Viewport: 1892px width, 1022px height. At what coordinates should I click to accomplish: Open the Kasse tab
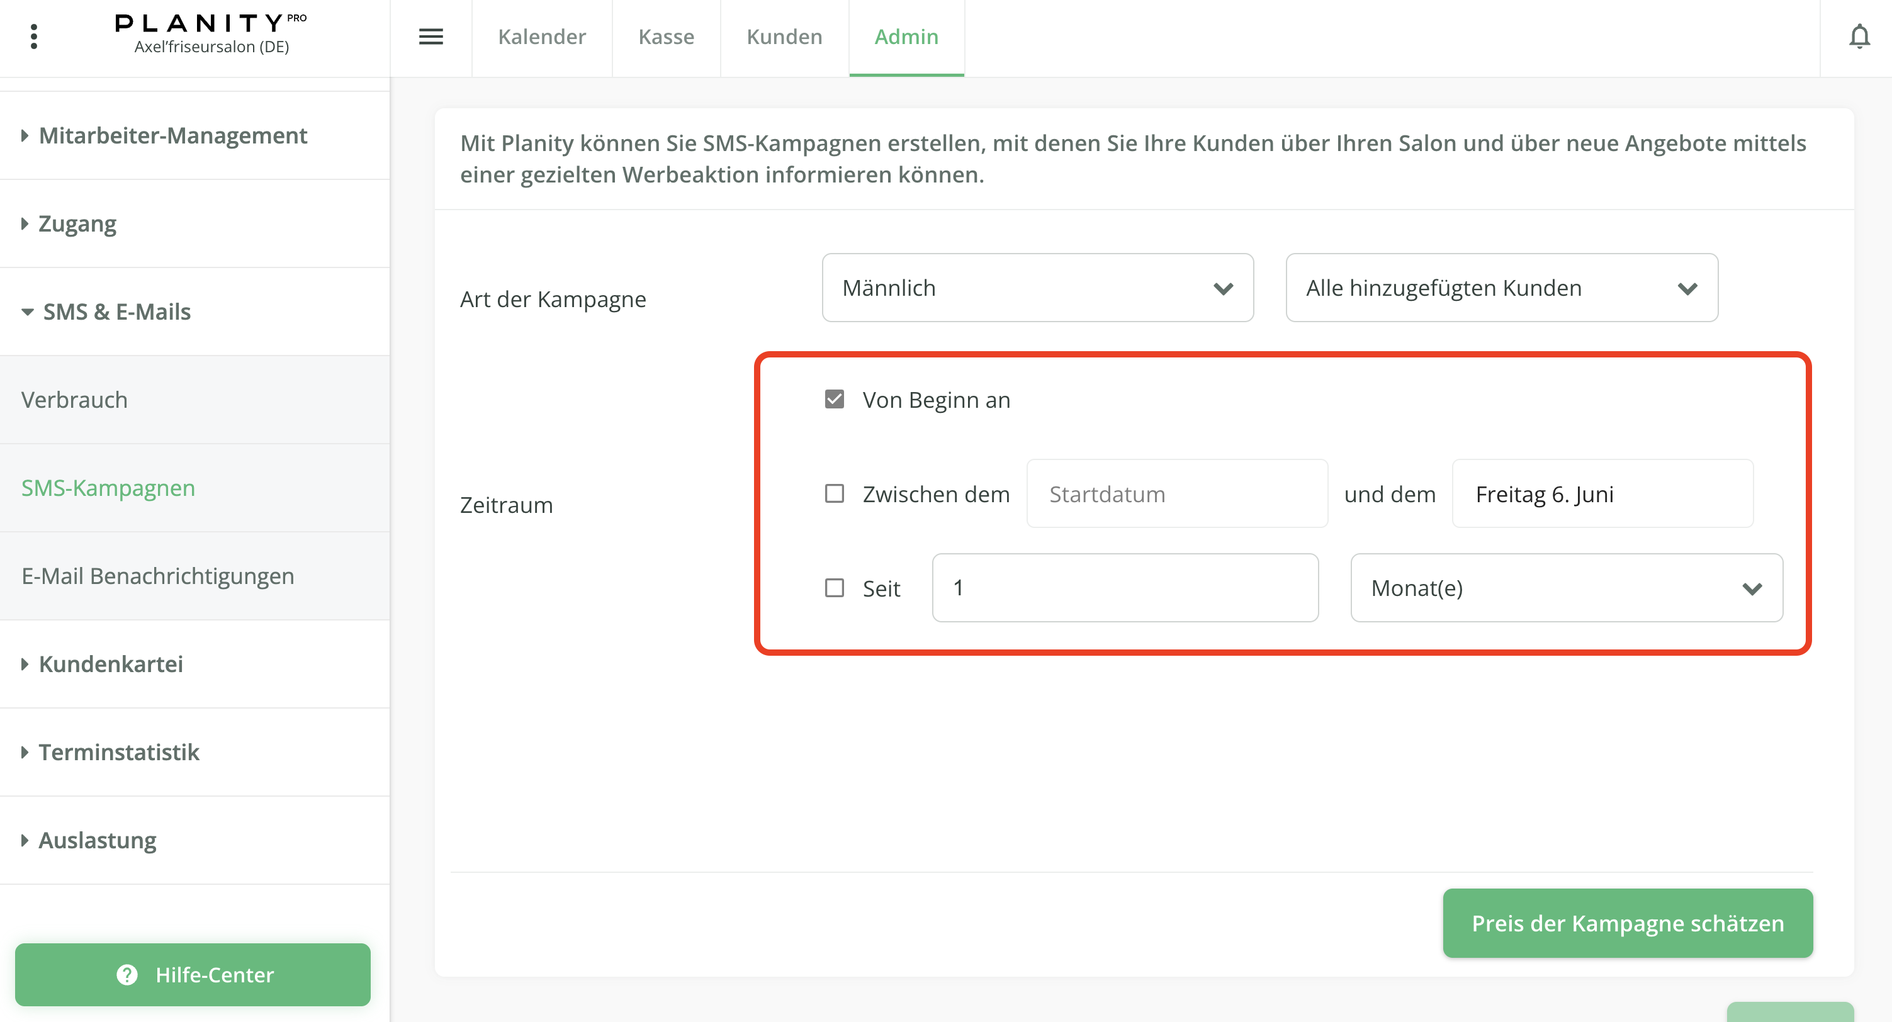[665, 36]
